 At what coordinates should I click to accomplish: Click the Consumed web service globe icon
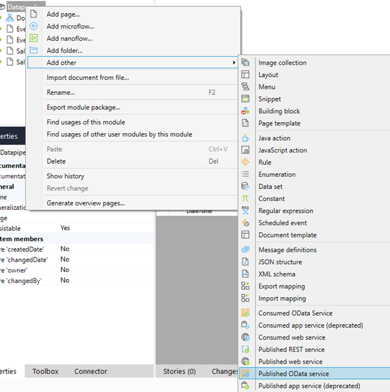point(245,337)
